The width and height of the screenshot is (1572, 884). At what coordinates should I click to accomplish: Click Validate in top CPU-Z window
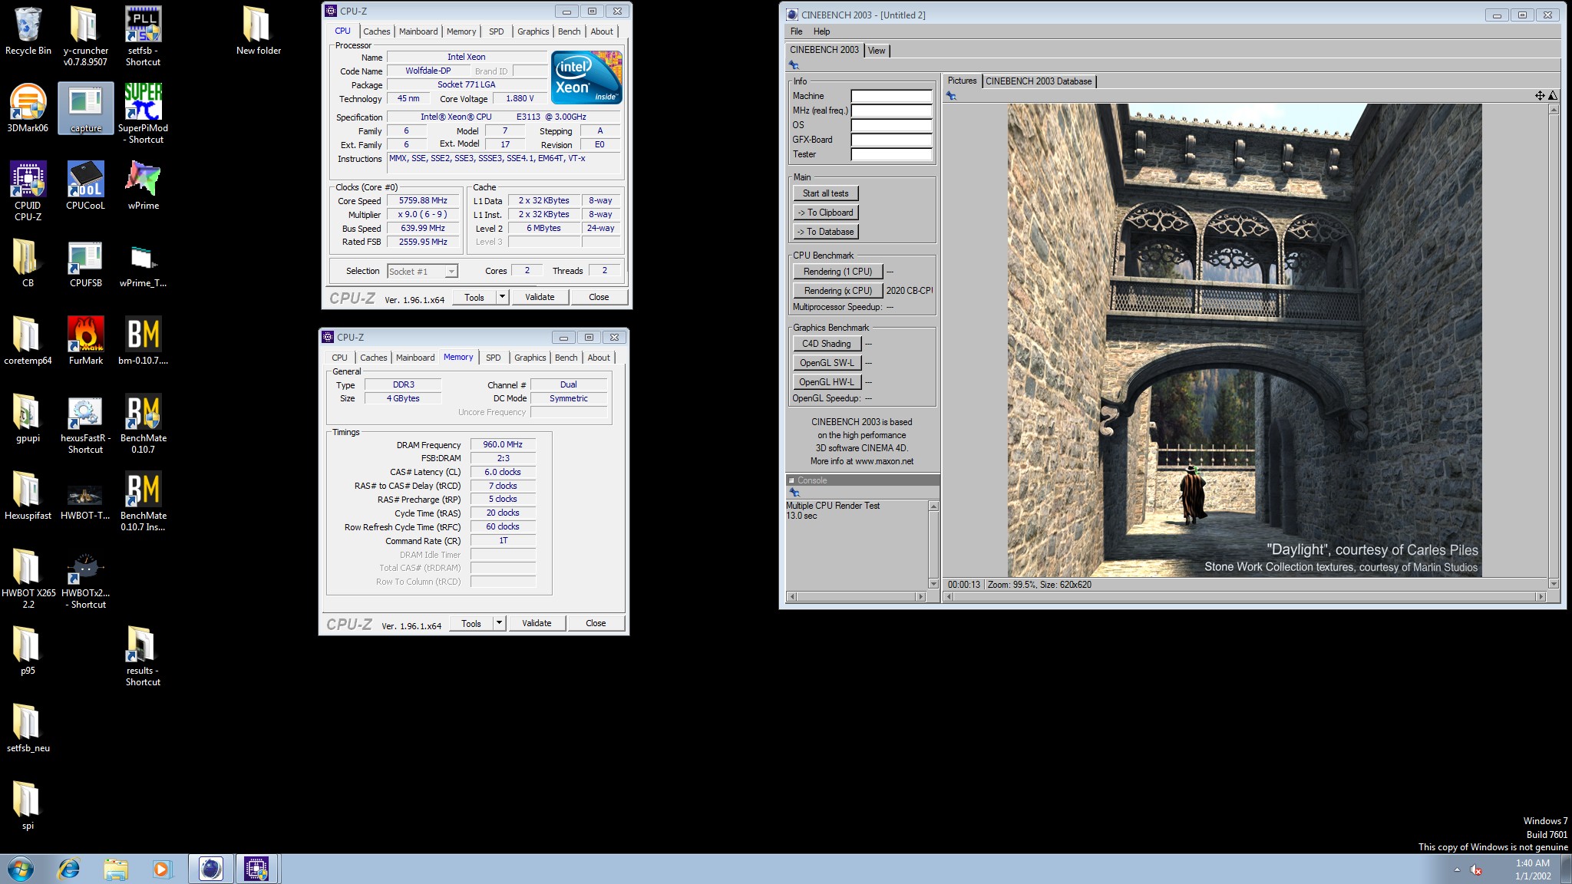click(x=540, y=297)
